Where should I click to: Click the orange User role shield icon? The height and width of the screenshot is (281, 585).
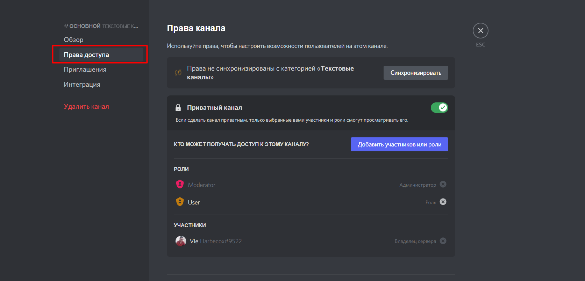(180, 202)
